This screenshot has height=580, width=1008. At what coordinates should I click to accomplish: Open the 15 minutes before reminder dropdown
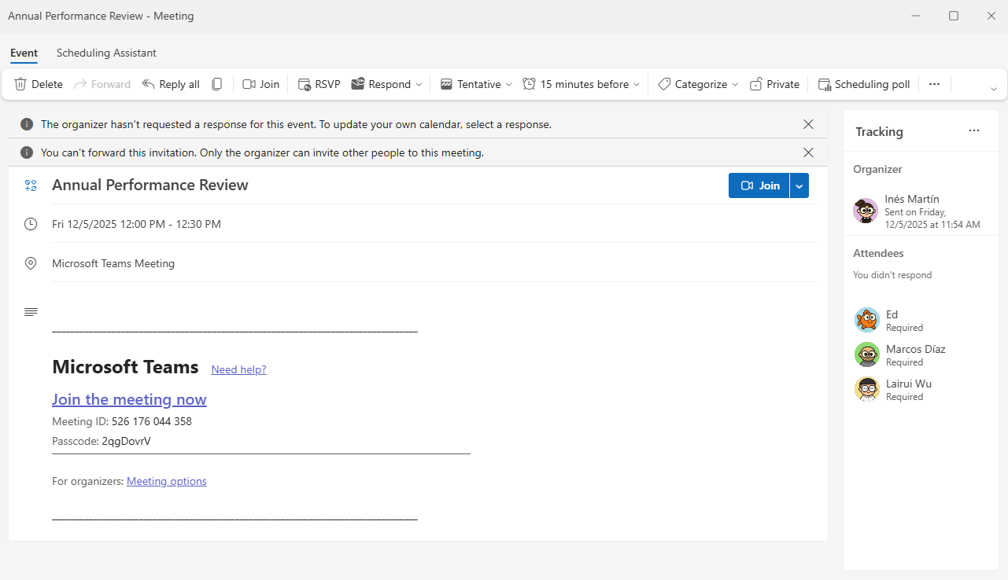637,84
